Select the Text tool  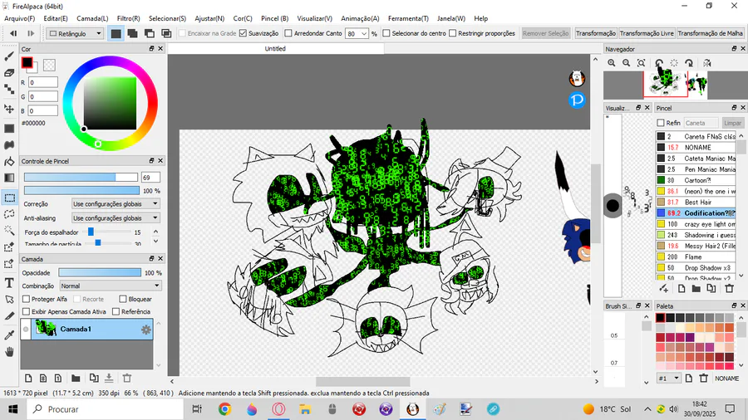coord(9,283)
